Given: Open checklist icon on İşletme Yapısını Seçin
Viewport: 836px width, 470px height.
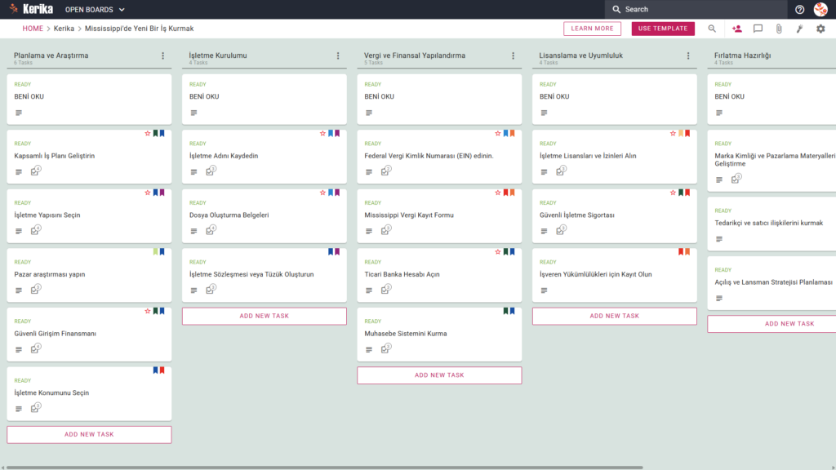Looking at the screenshot, I should coord(35,230).
